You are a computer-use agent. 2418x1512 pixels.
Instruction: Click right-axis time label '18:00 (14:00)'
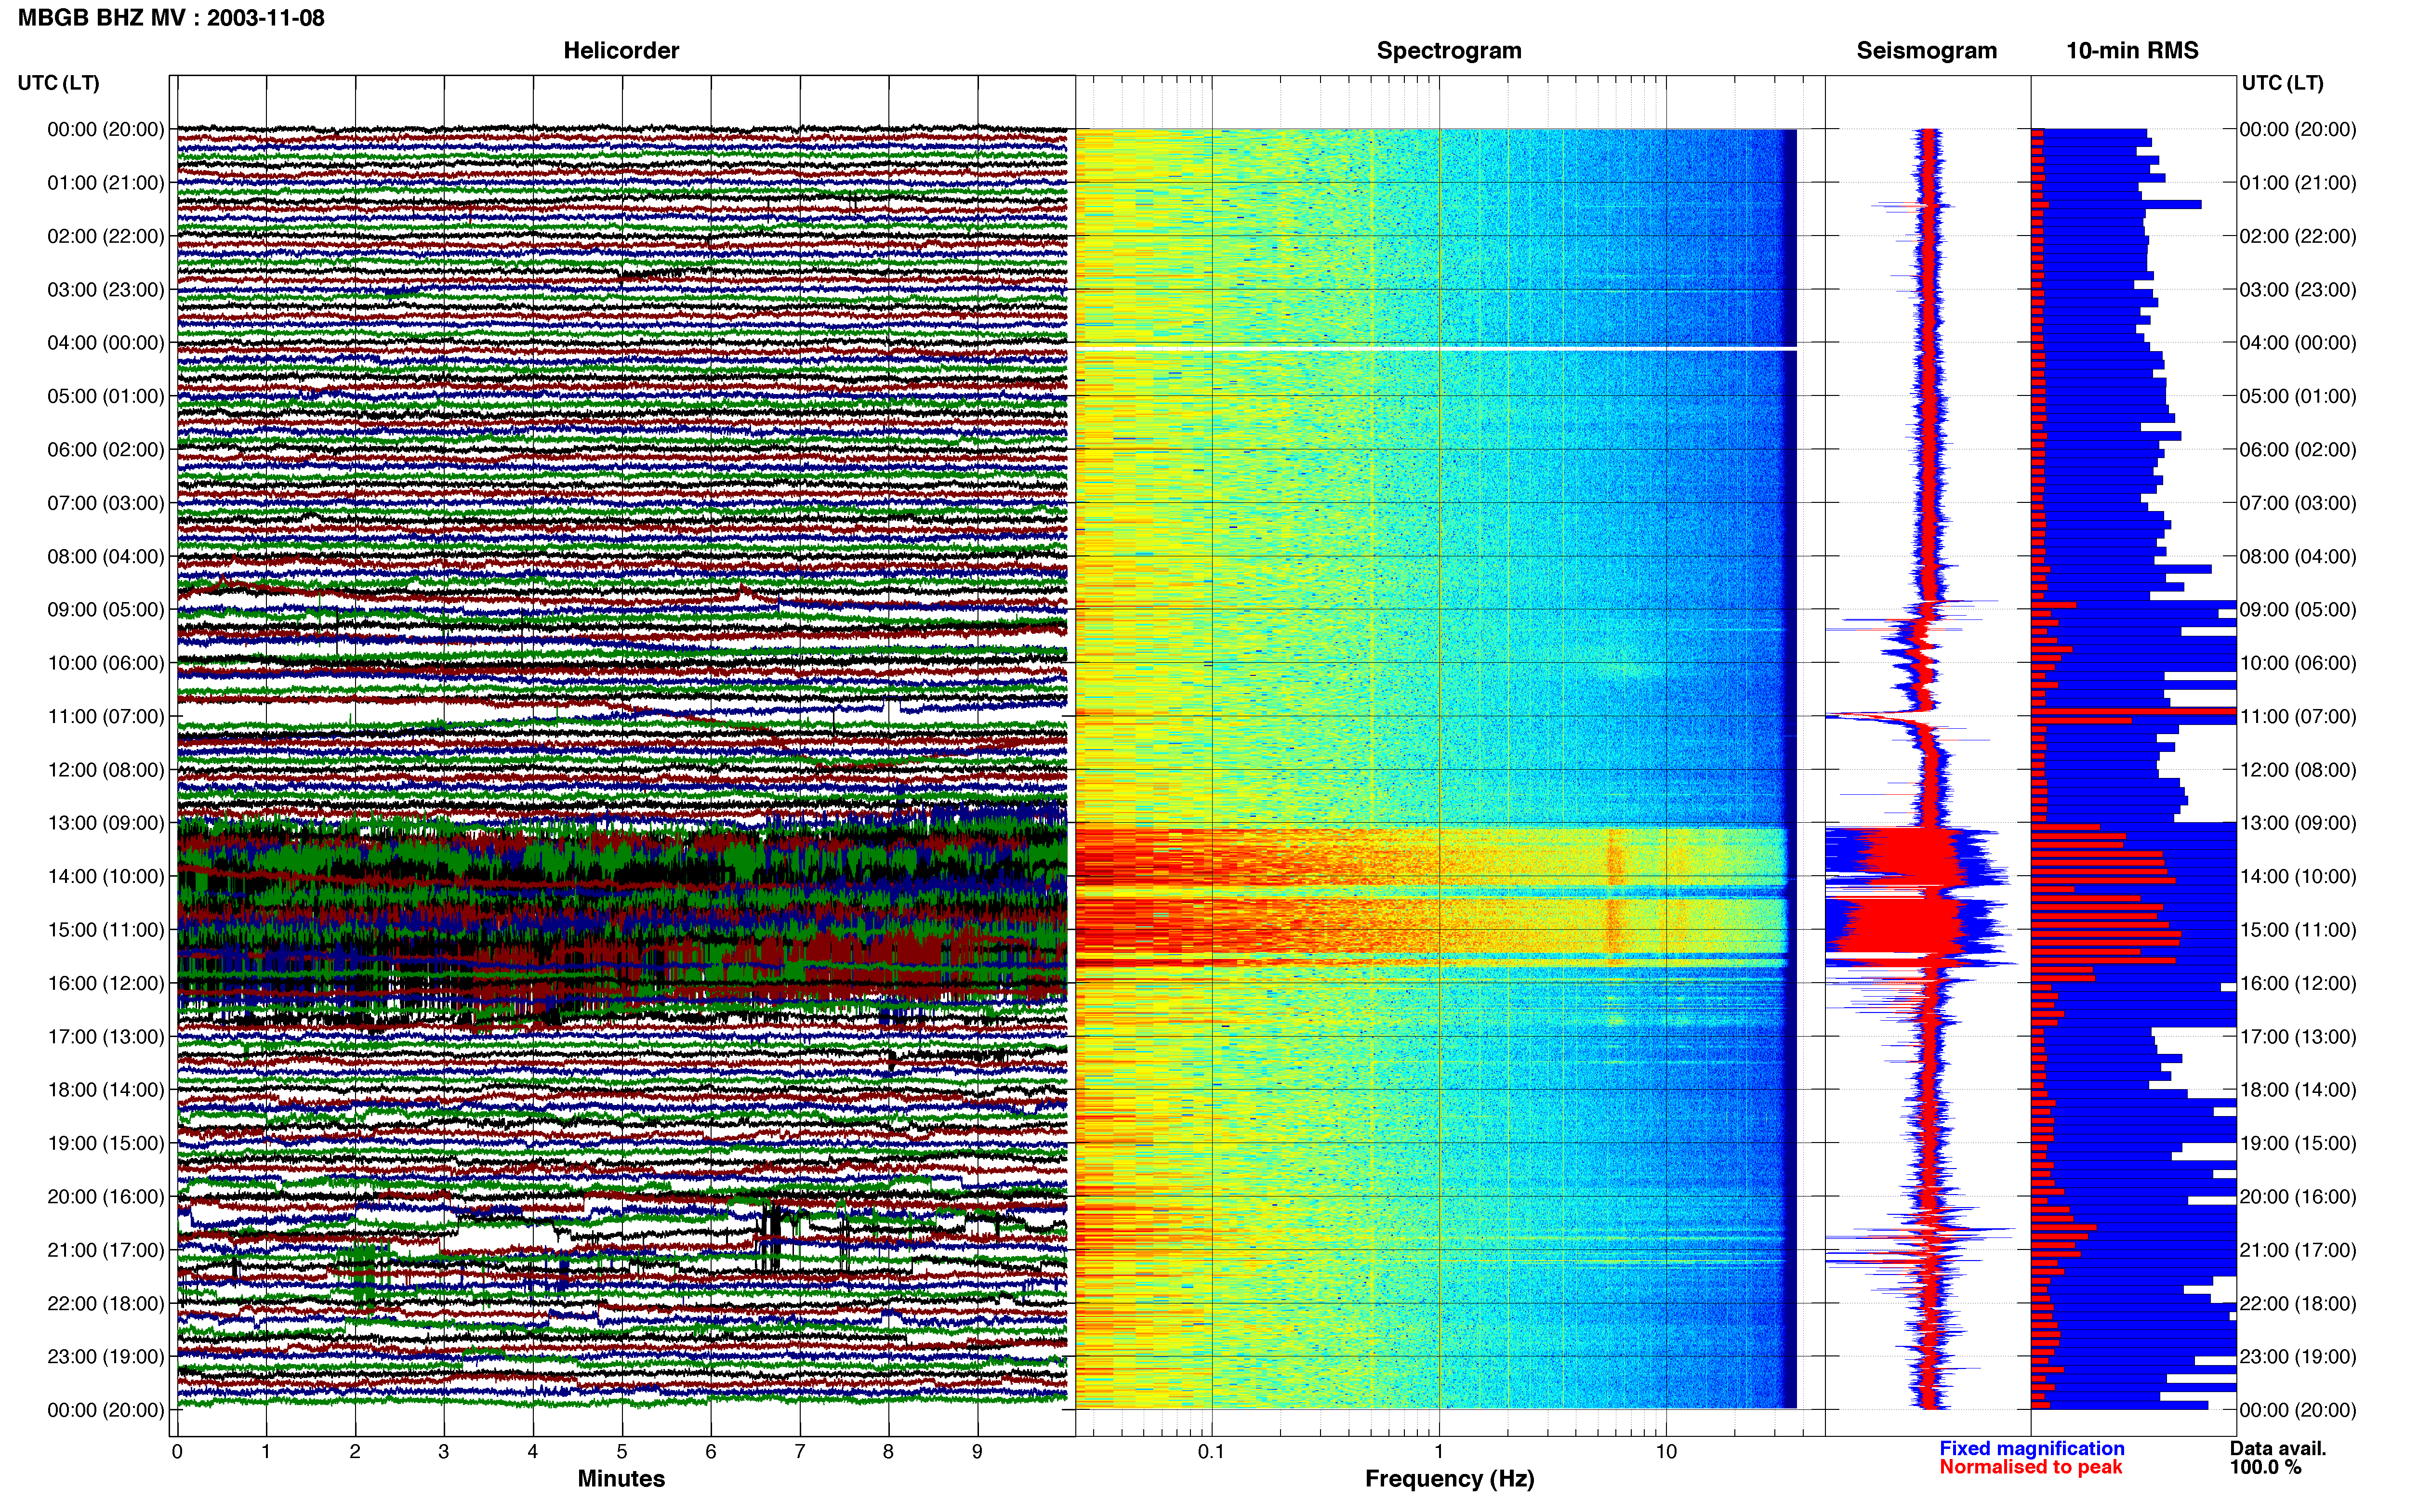2298,1090
